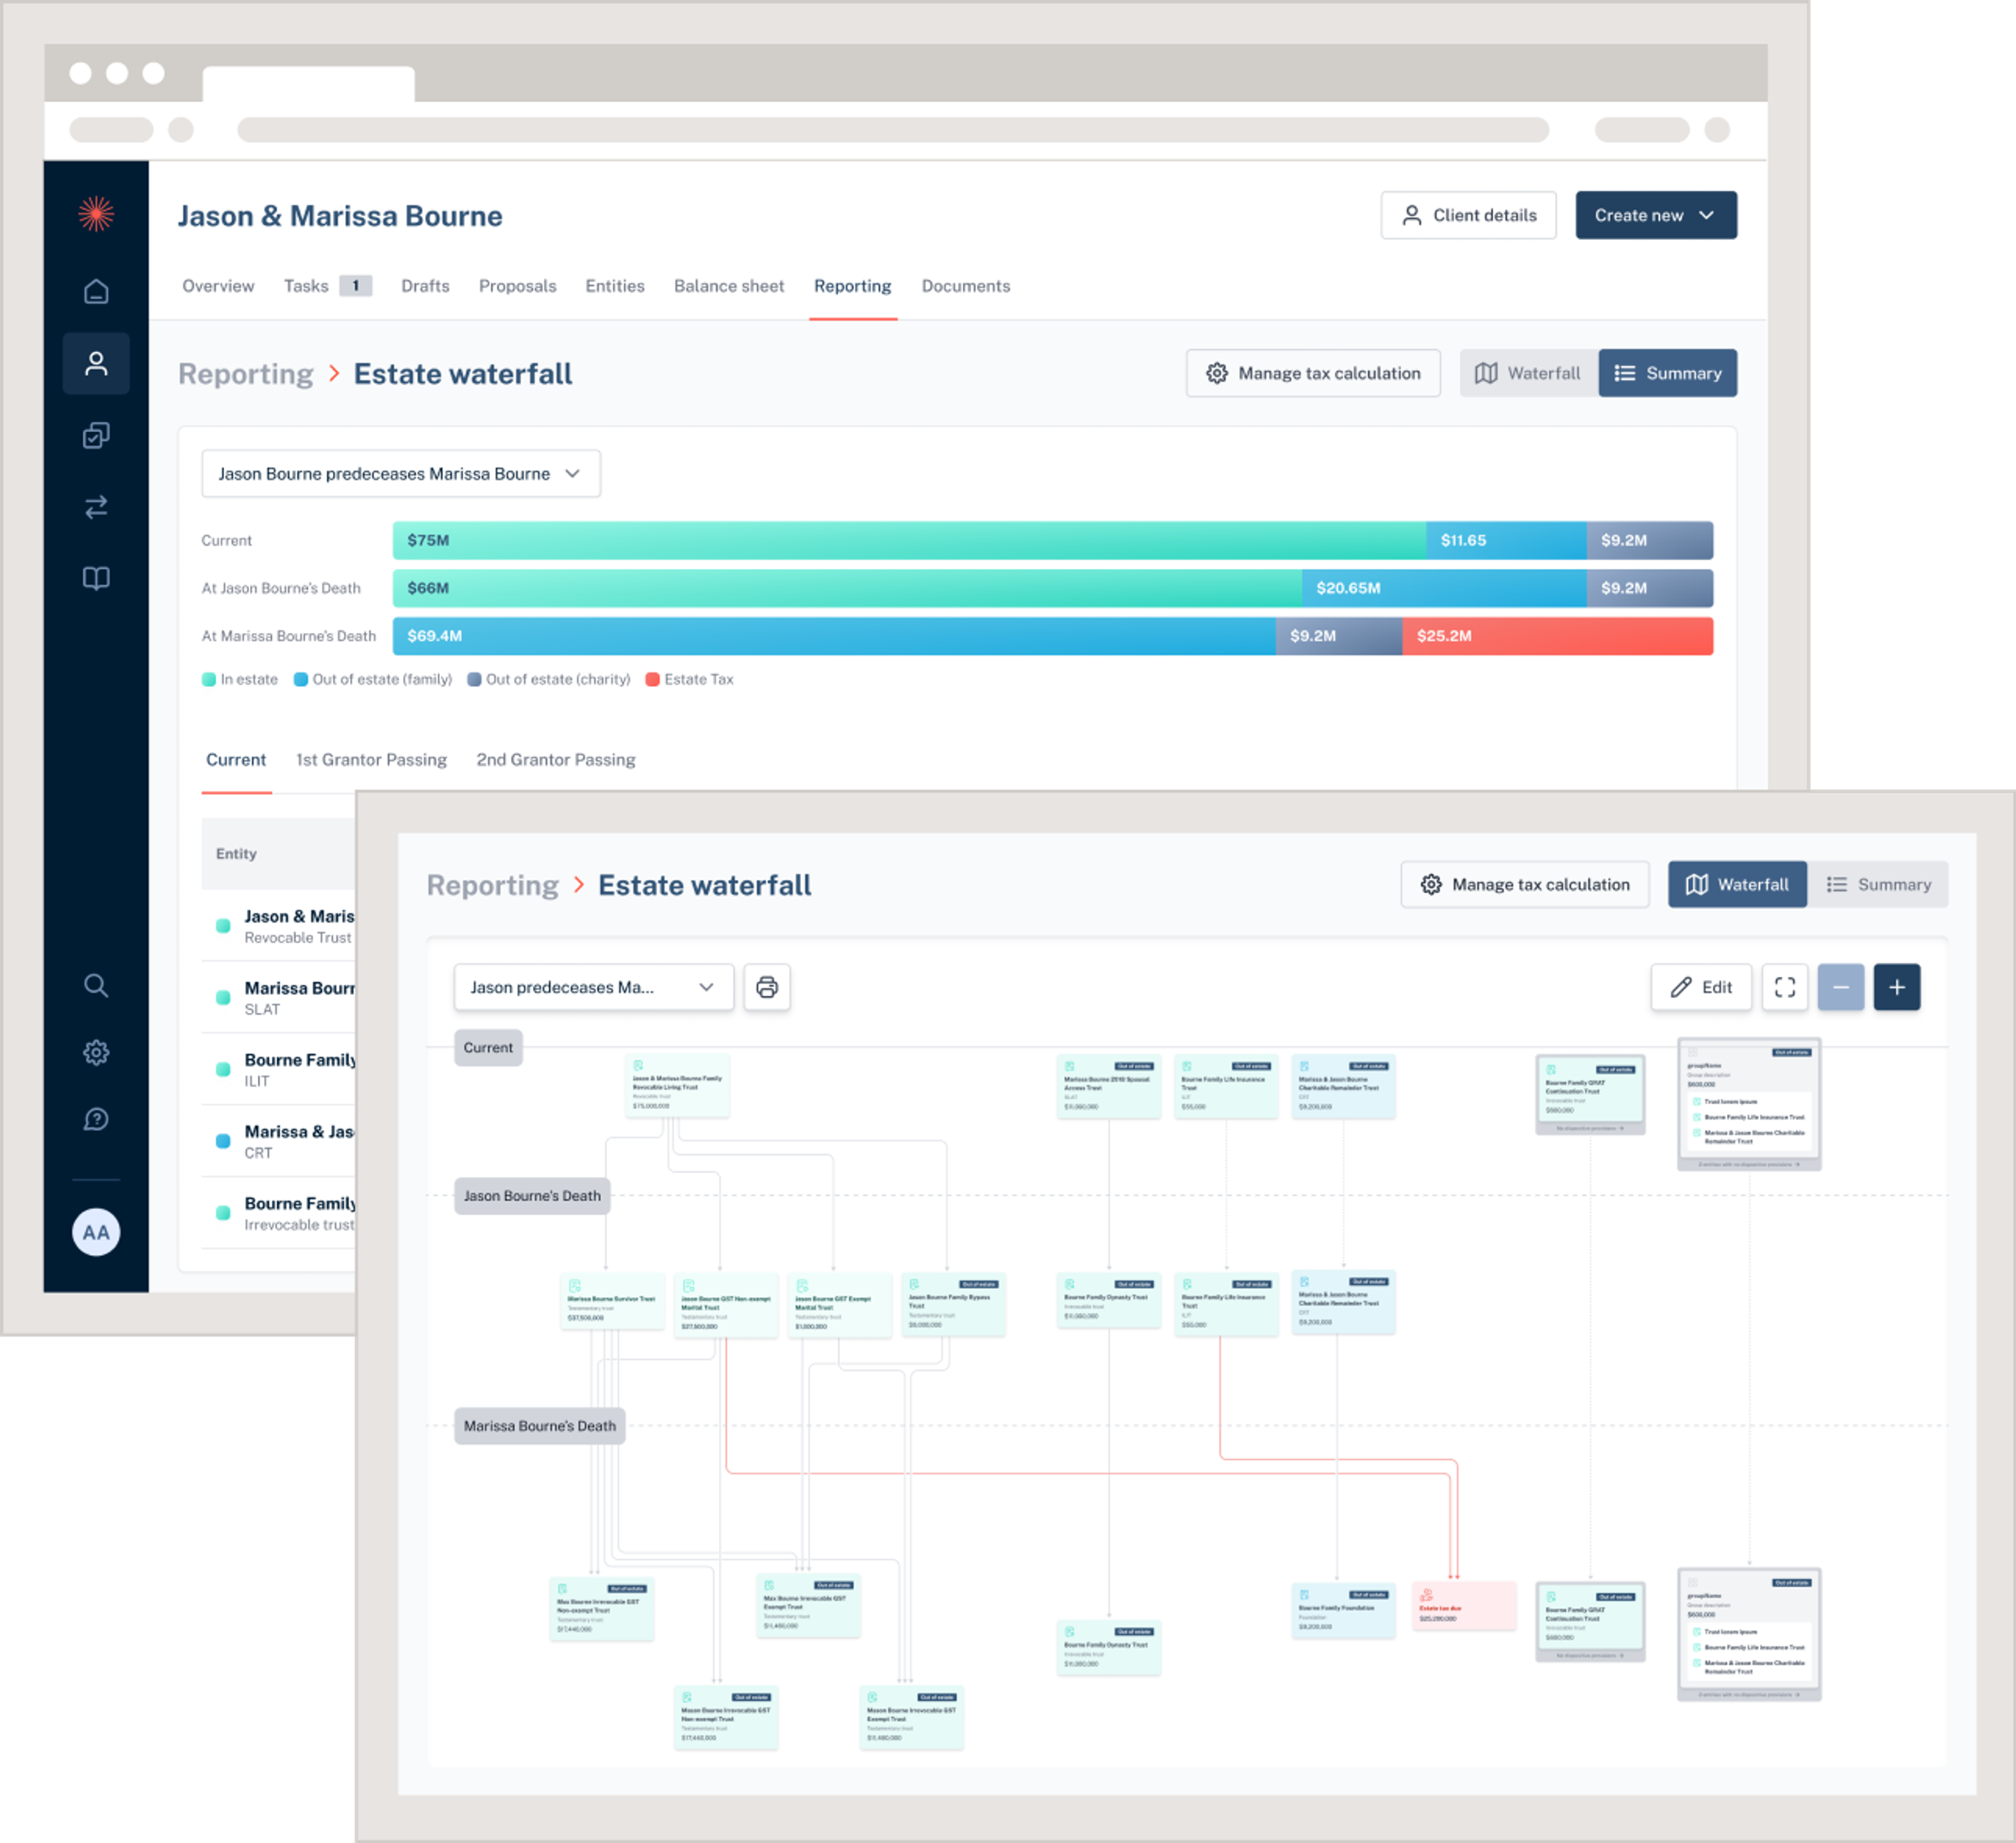Switch to the Balance sheet tab

click(728, 286)
